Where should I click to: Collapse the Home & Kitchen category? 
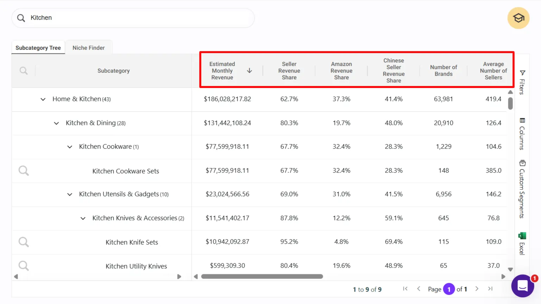(43, 99)
